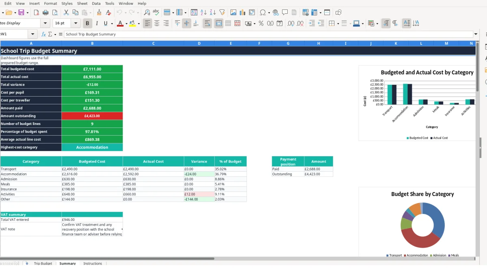Viewport: 487px width, 274px height.
Task: Add a decimal place
Action: tap(291, 24)
